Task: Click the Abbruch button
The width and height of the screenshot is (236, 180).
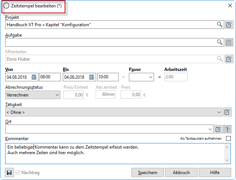Action: coord(181,173)
